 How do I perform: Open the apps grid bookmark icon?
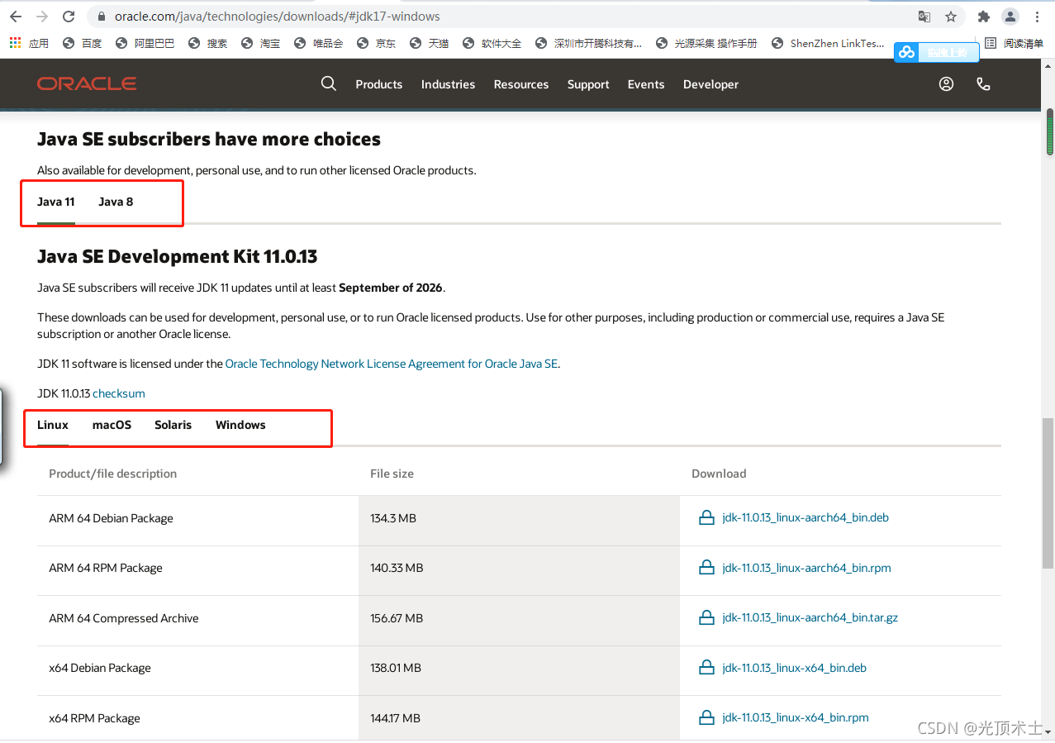(15, 43)
